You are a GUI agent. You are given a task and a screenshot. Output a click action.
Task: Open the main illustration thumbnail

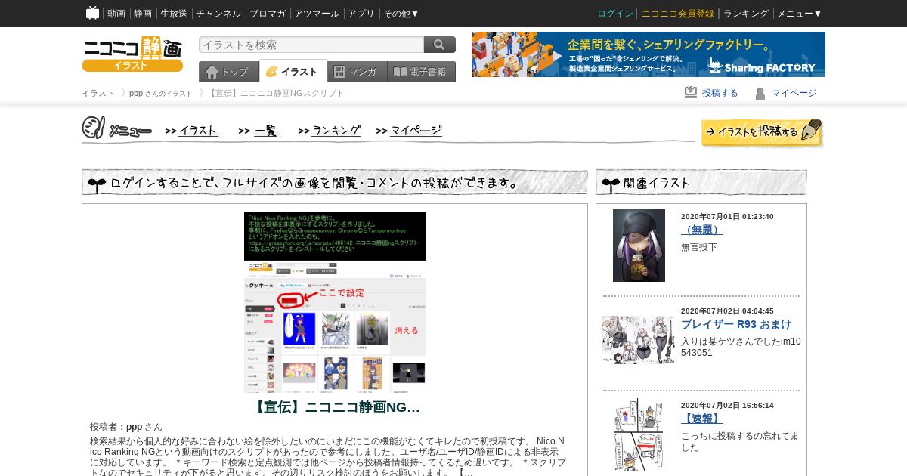[x=335, y=302]
